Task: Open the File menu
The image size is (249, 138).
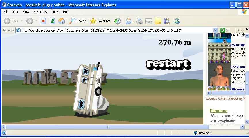Action: [6, 12]
